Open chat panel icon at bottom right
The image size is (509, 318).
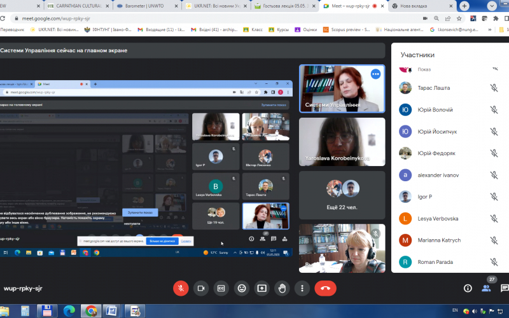point(505,288)
